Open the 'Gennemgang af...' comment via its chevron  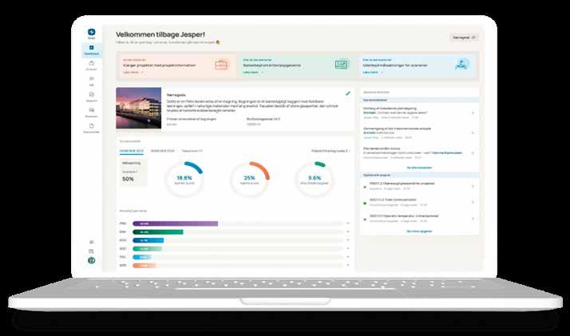pyautogui.click(x=473, y=133)
